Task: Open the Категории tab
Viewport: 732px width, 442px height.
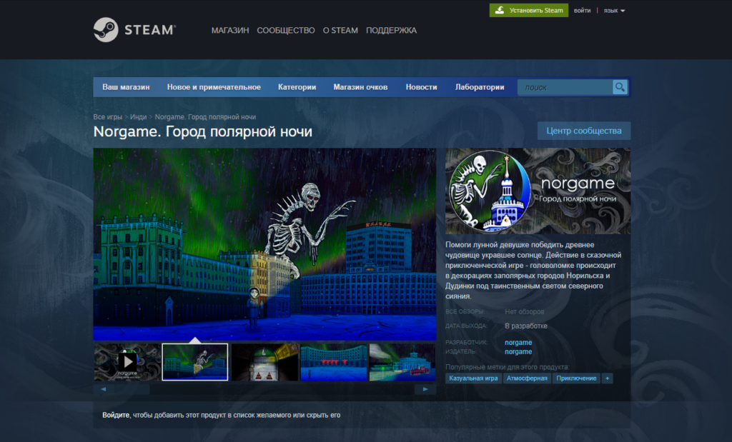Action: (x=297, y=87)
